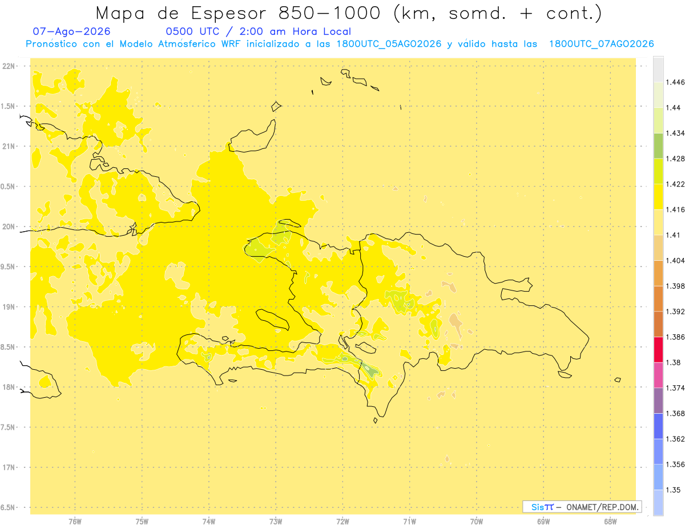The height and width of the screenshot is (529, 685).
Task: Click the colorbar value 1.368
Action: pyautogui.click(x=676, y=413)
